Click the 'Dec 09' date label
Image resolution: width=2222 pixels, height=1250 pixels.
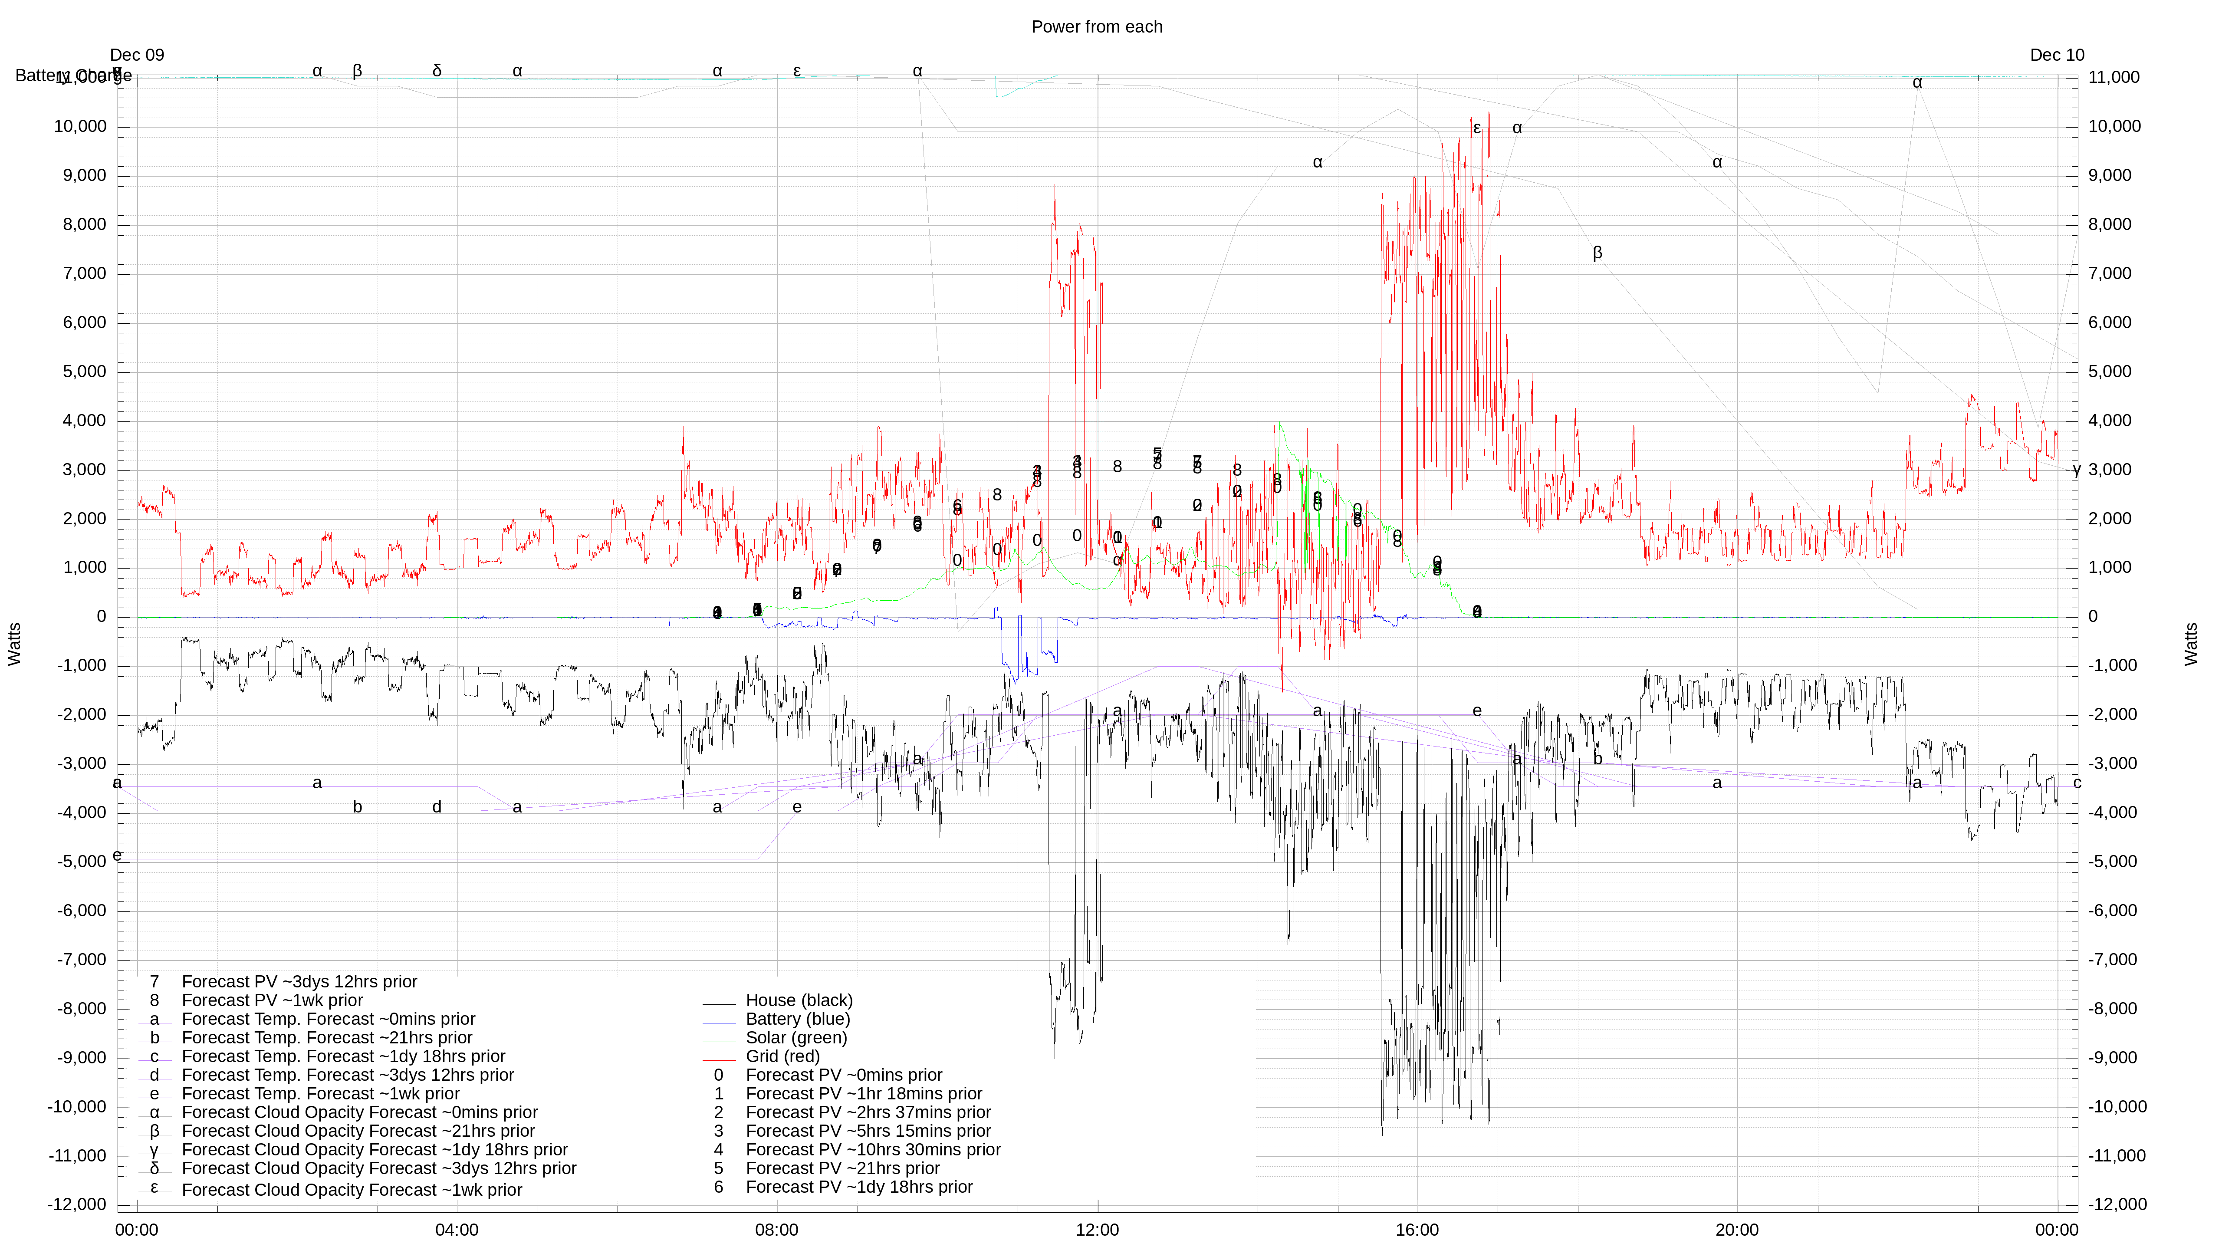[136, 55]
